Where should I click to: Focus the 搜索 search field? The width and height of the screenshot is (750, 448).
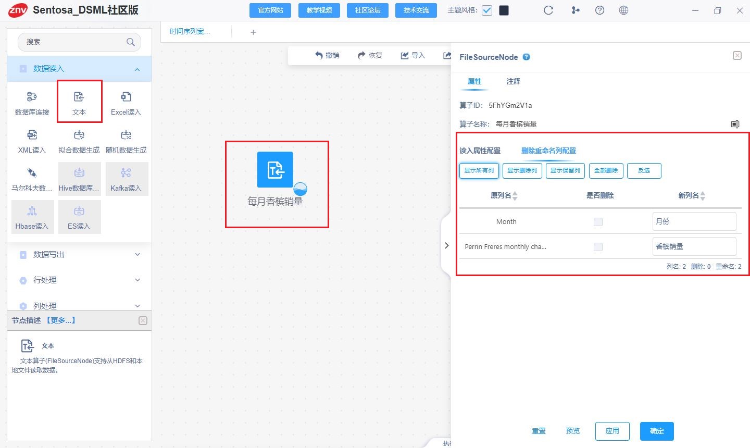79,42
